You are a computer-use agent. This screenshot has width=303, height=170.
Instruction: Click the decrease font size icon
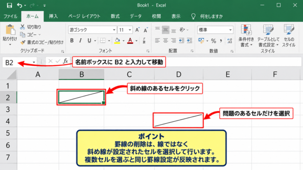146,30
